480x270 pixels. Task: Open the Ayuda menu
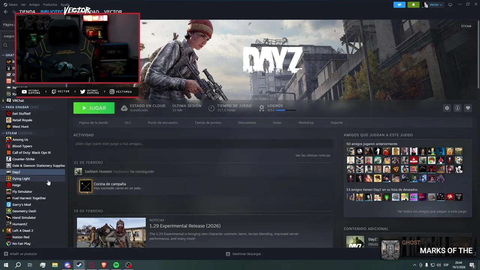pyautogui.click(x=65, y=5)
